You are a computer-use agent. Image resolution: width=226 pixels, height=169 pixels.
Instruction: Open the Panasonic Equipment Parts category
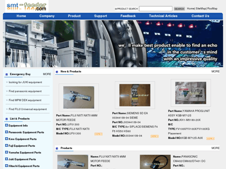(x=26, y=132)
